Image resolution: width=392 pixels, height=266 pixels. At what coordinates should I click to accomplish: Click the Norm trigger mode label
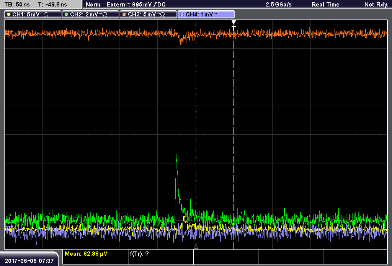[93, 5]
